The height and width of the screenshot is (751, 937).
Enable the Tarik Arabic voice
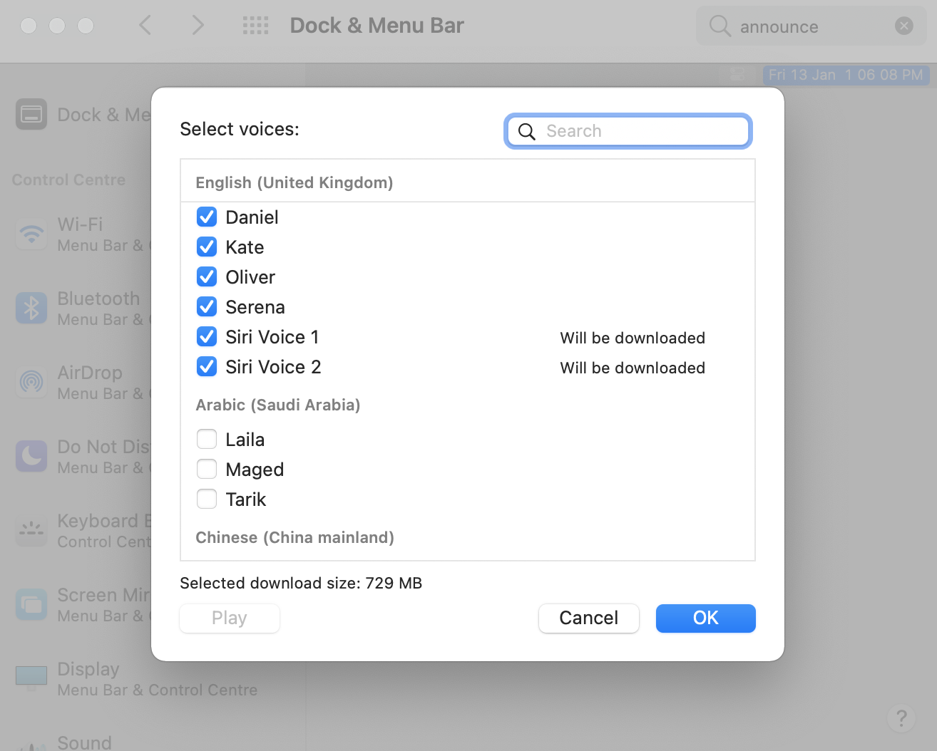(207, 499)
